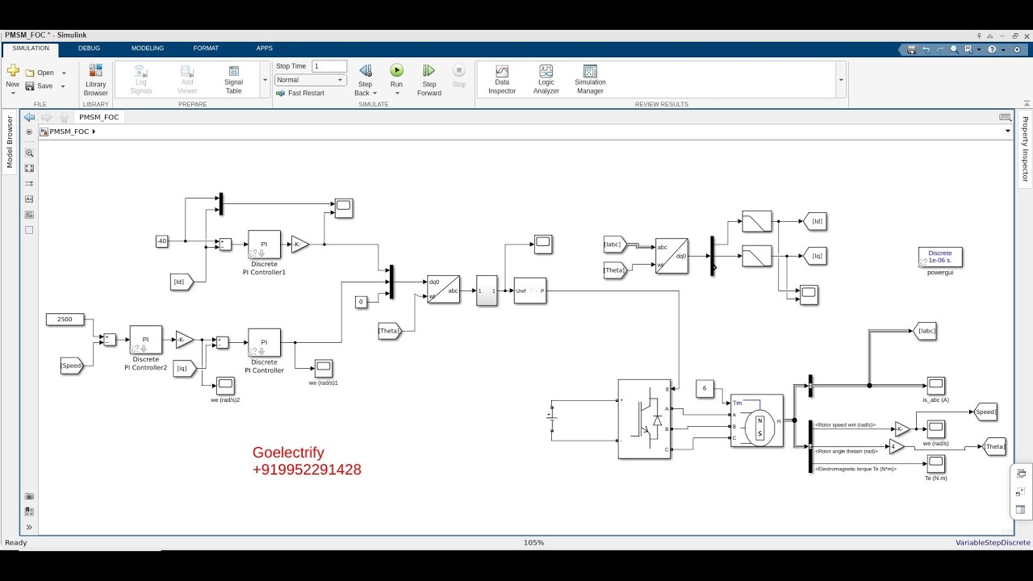Open the Signal Table

tap(233, 79)
